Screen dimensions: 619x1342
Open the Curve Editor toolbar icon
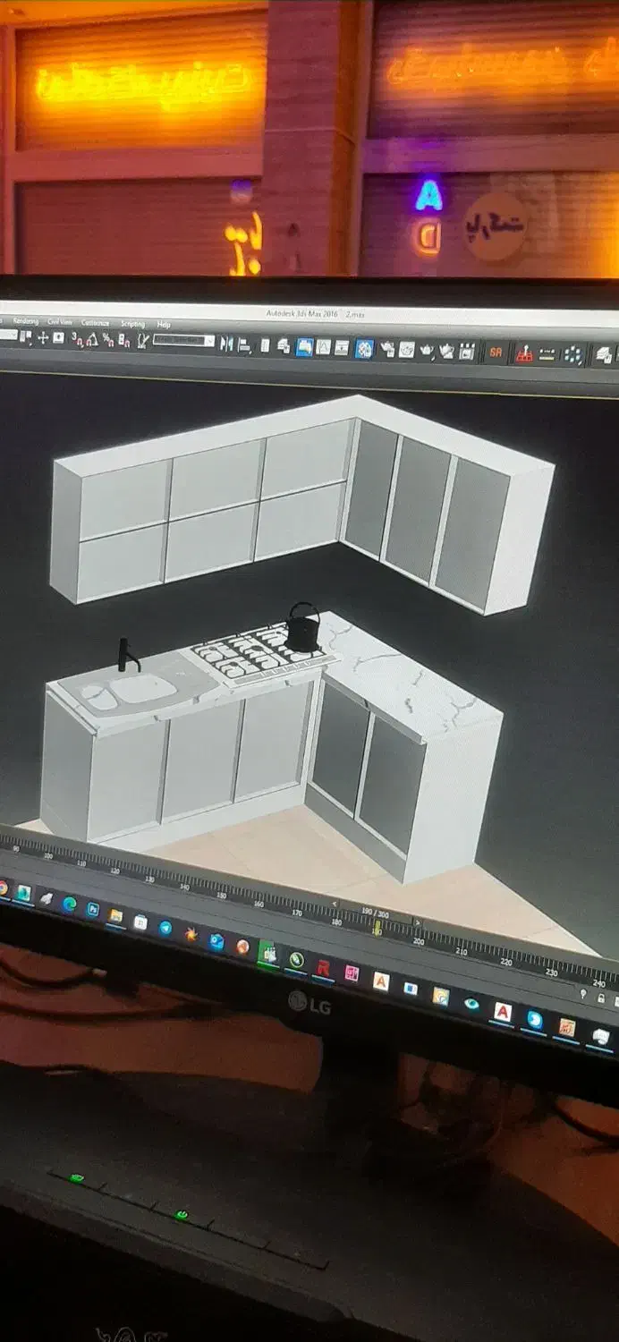323,346
